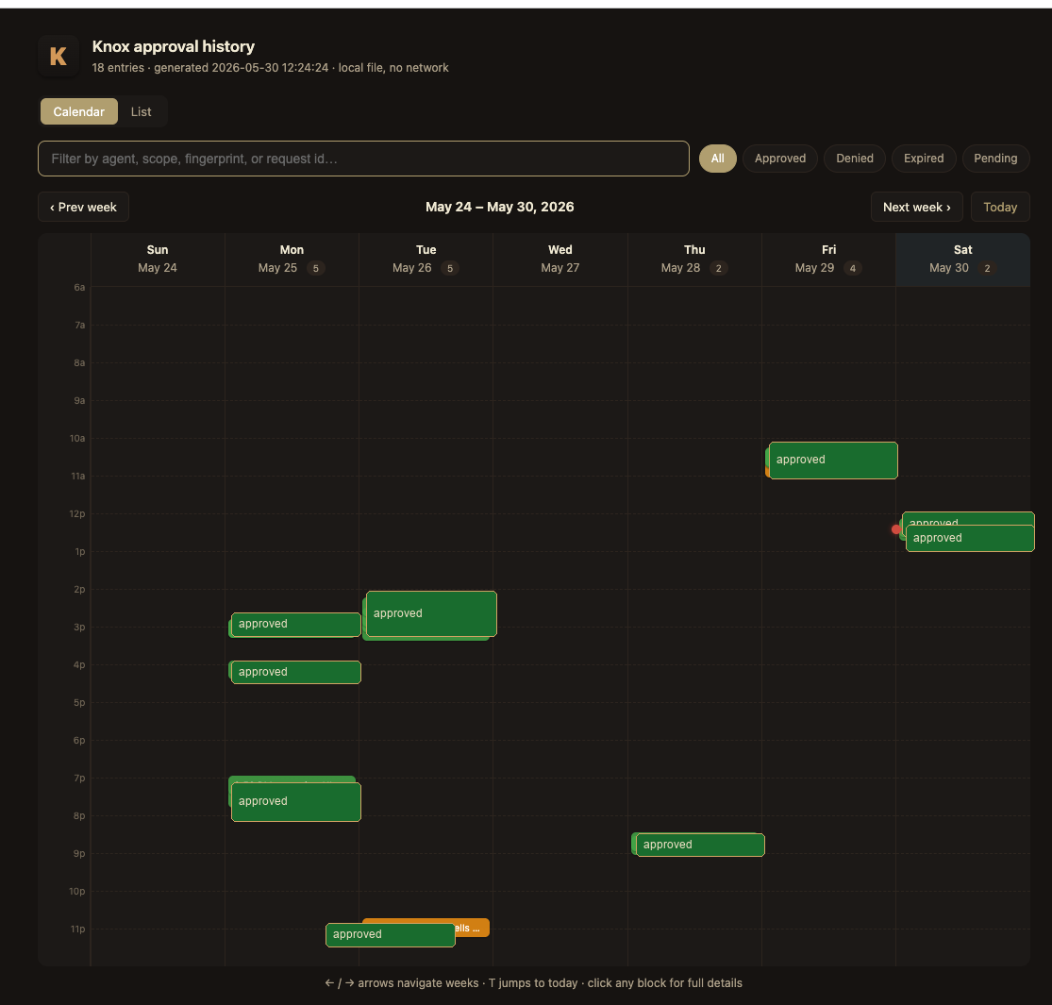Select the Fri May 29 column header
This screenshot has width=1052, height=1005.
[x=828, y=259]
